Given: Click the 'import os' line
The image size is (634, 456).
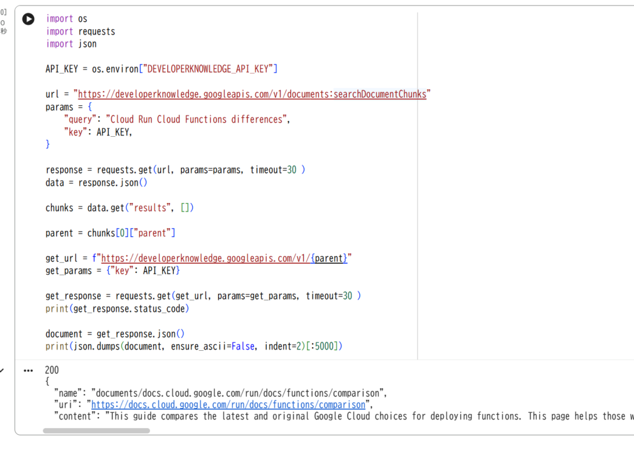Looking at the screenshot, I should [x=66, y=19].
